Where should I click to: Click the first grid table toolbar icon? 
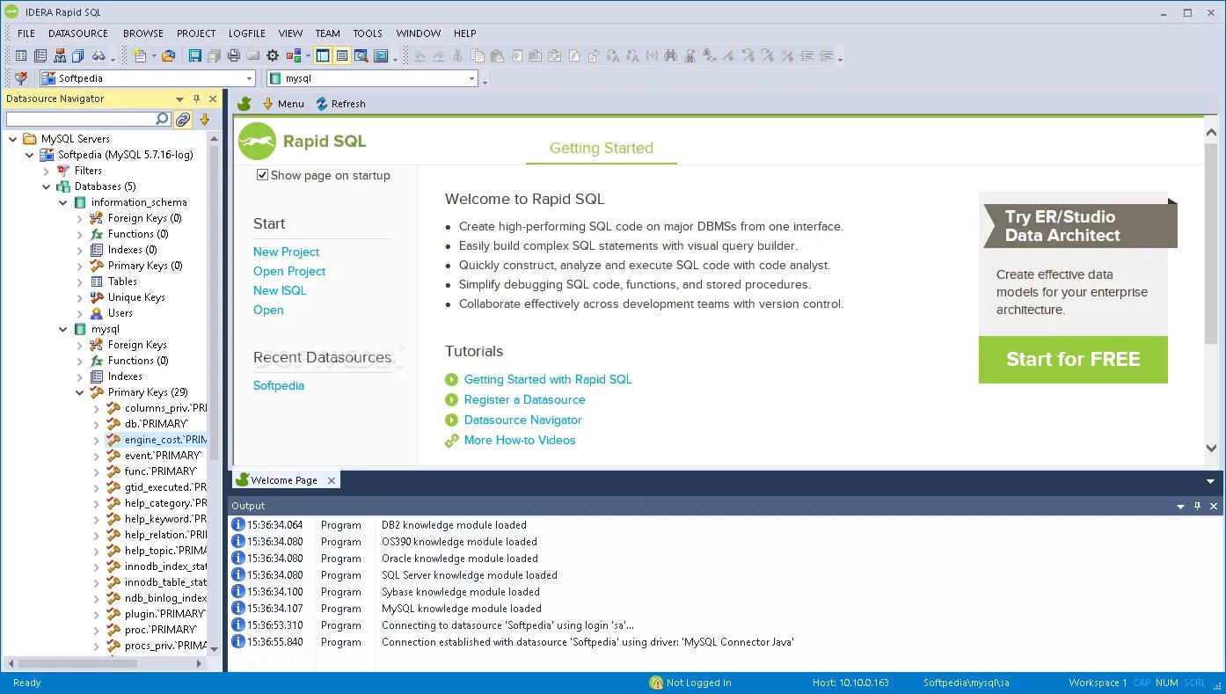[x=21, y=55]
